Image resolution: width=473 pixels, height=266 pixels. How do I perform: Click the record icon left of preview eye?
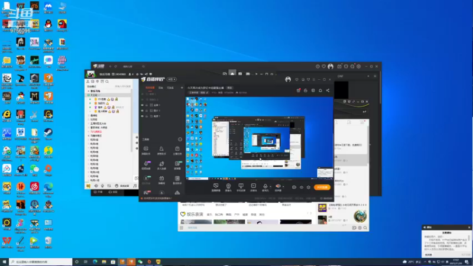click(294, 187)
